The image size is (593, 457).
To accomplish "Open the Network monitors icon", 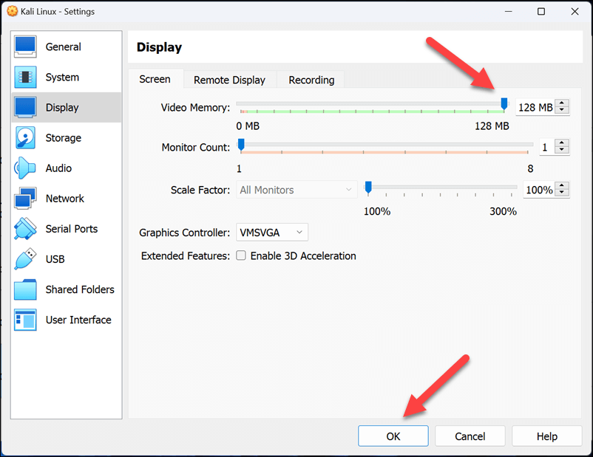I will coord(25,199).
